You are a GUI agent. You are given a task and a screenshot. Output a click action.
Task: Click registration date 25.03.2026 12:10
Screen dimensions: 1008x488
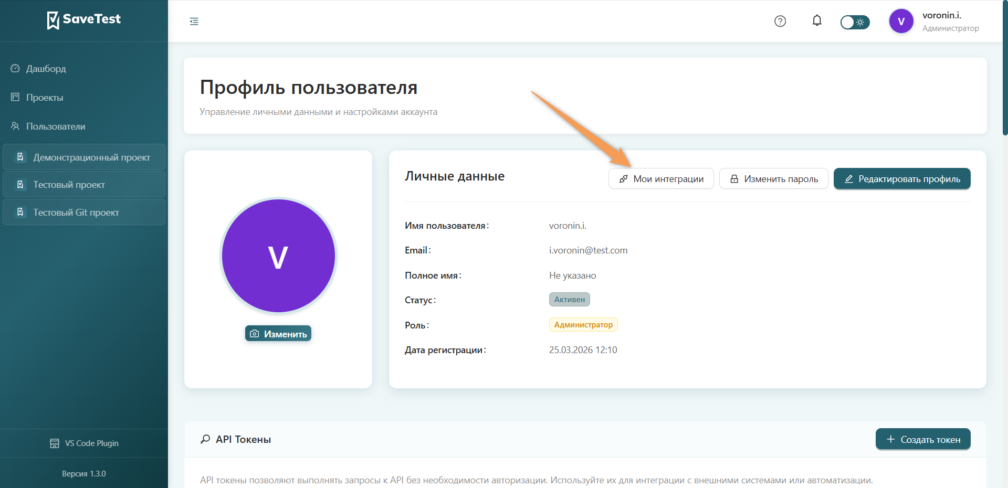pyautogui.click(x=583, y=350)
